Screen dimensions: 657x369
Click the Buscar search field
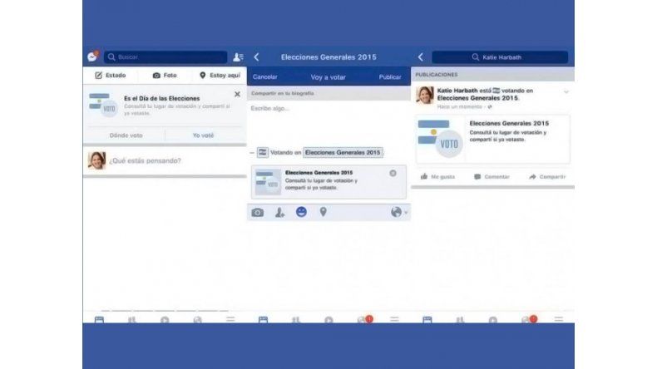tap(165, 57)
